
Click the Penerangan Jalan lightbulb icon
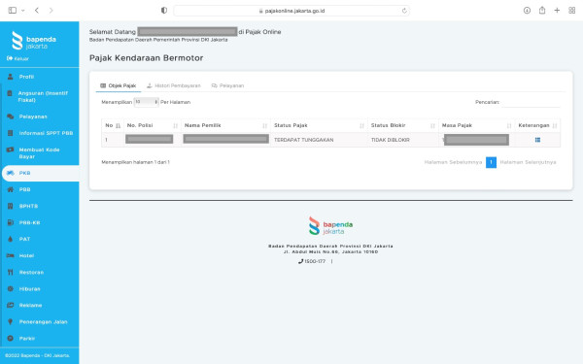tap(10, 321)
